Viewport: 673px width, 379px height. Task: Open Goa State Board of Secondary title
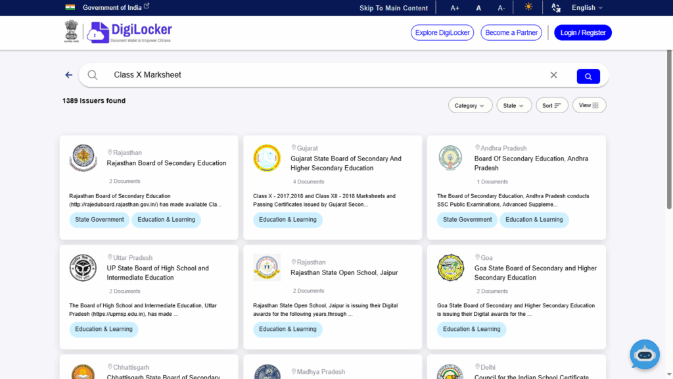536,273
